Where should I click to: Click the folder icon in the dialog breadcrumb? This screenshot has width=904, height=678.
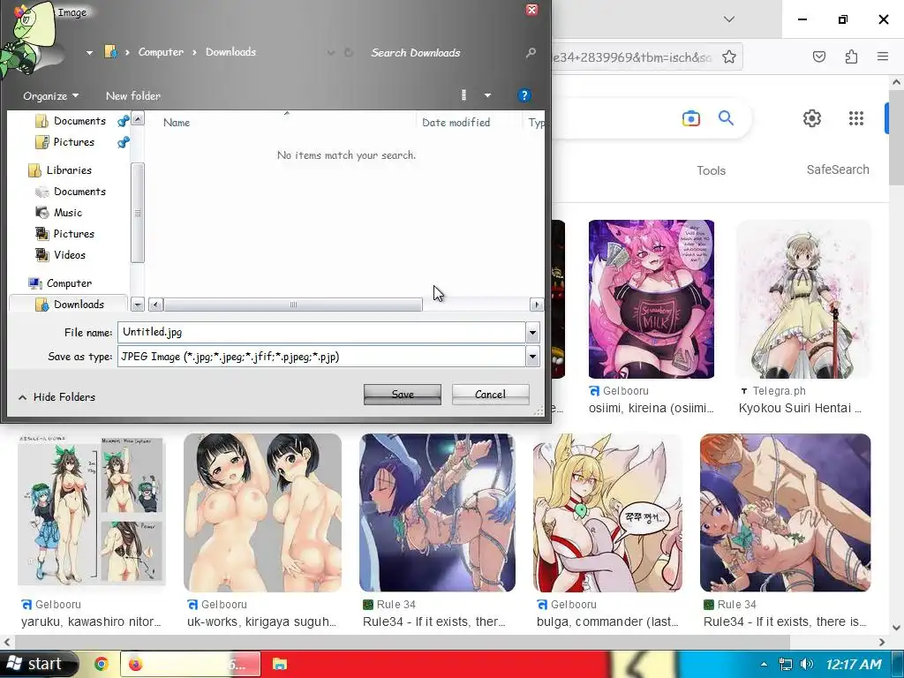(110, 52)
